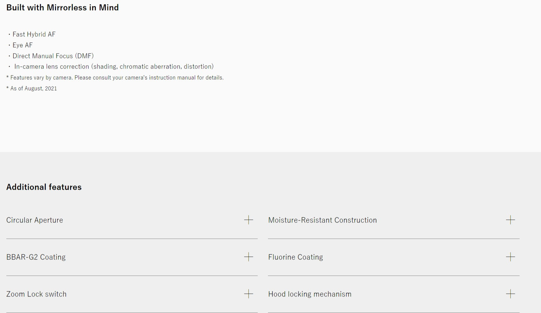Open the Moisture-Resistant Construction section label

(322, 220)
